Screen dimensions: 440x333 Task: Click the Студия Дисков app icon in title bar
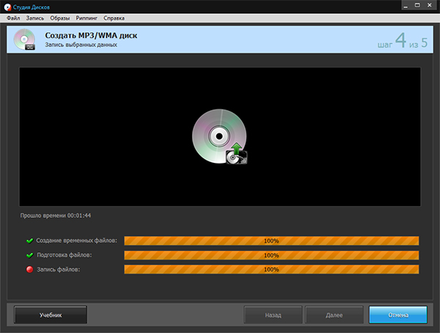point(7,6)
